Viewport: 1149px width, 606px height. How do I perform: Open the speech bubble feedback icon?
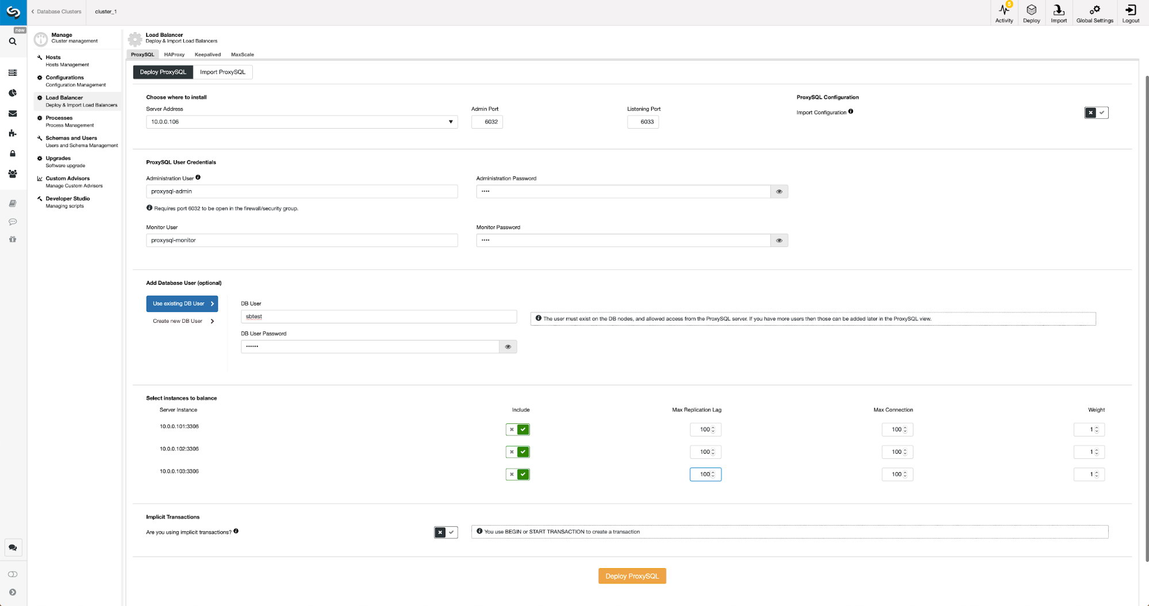click(13, 222)
